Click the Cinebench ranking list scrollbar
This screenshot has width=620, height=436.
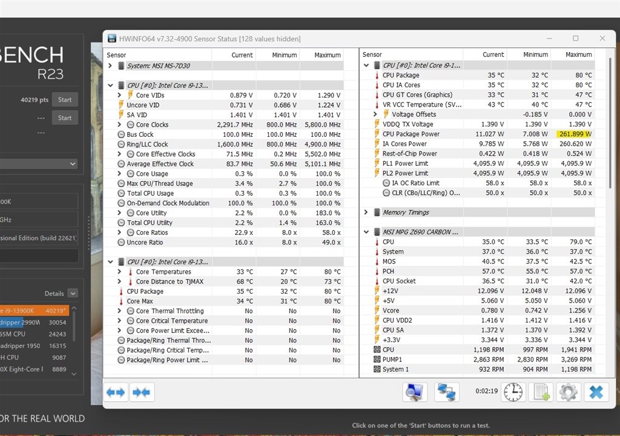click(74, 326)
